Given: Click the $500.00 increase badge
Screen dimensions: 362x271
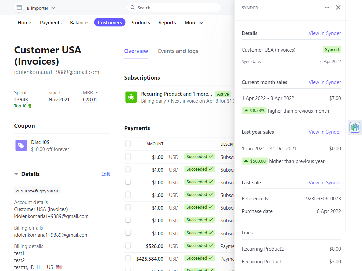Looking at the screenshot, I should (x=255, y=161).
